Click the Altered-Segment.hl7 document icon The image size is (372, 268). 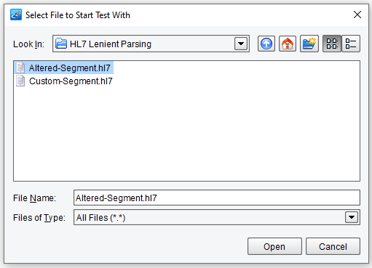[x=20, y=68]
